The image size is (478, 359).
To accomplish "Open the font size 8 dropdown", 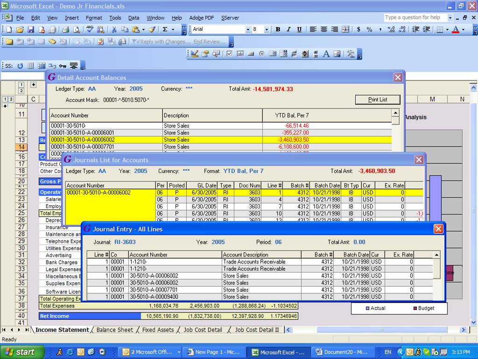I will tap(267, 29).
